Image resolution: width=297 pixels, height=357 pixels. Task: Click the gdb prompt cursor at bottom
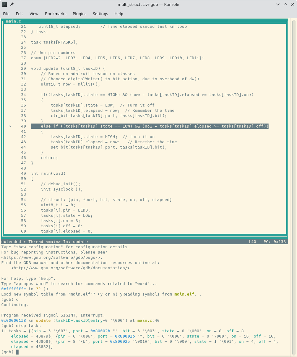(17, 352)
